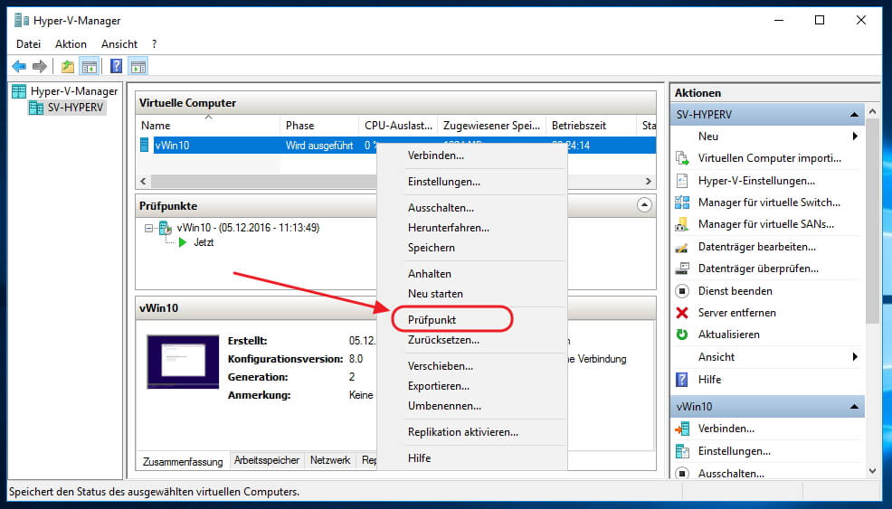Click the green Jetzt play arrow icon
Image resolution: width=892 pixels, height=509 pixels.
coord(183,242)
